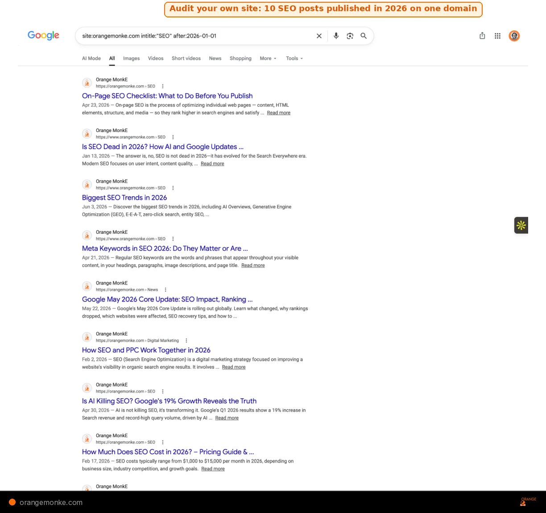Click the 'Apr 23, 2026' date text
546x513 pixels.
(x=95, y=105)
